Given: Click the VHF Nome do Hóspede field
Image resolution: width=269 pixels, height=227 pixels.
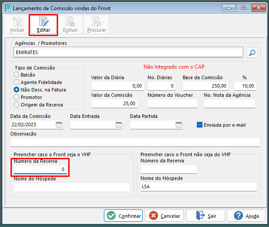Looking at the screenshot, I should (72, 187).
